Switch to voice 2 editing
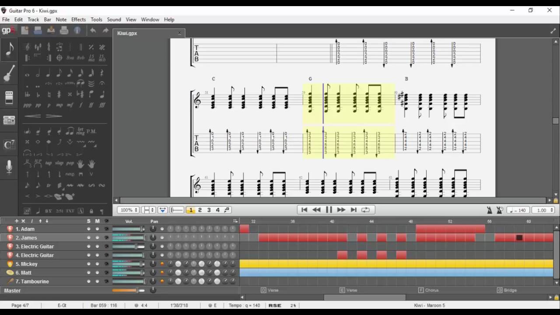Image resolution: width=560 pixels, height=315 pixels. 200,210
